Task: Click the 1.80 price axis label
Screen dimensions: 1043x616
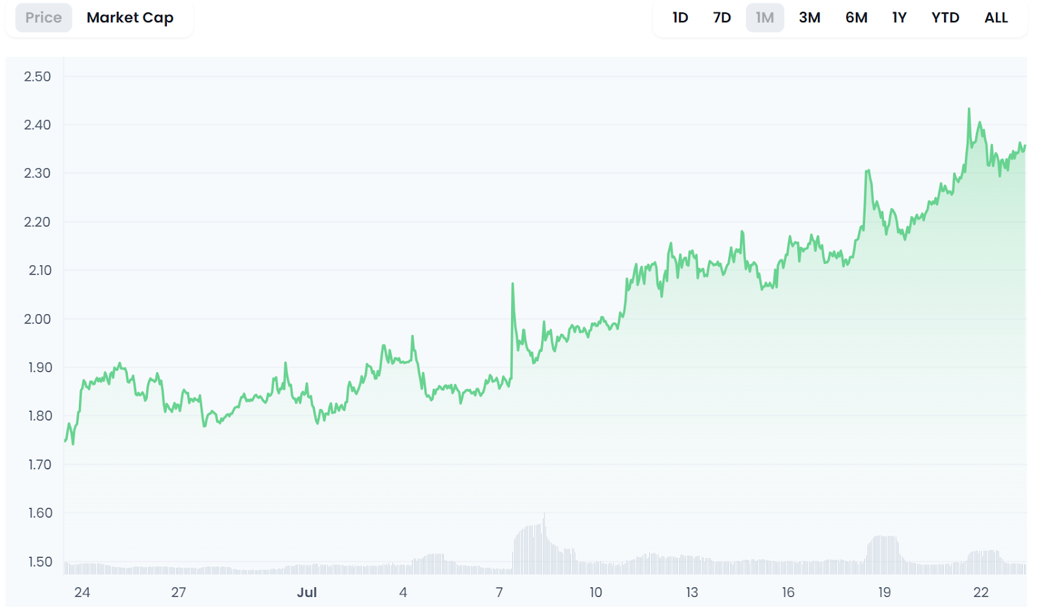Action: (40, 415)
